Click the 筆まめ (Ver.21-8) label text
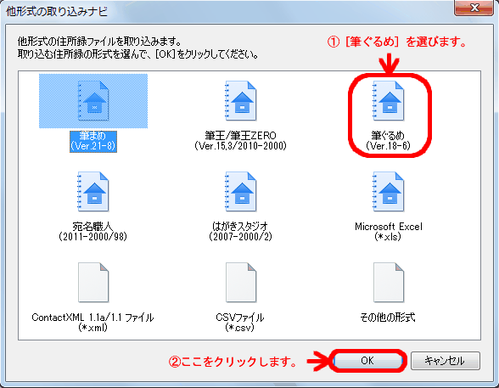The height and width of the screenshot is (388, 499). coord(93,141)
